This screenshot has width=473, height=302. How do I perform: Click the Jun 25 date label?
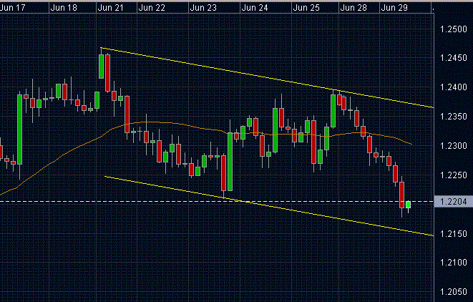click(x=306, y=8)
